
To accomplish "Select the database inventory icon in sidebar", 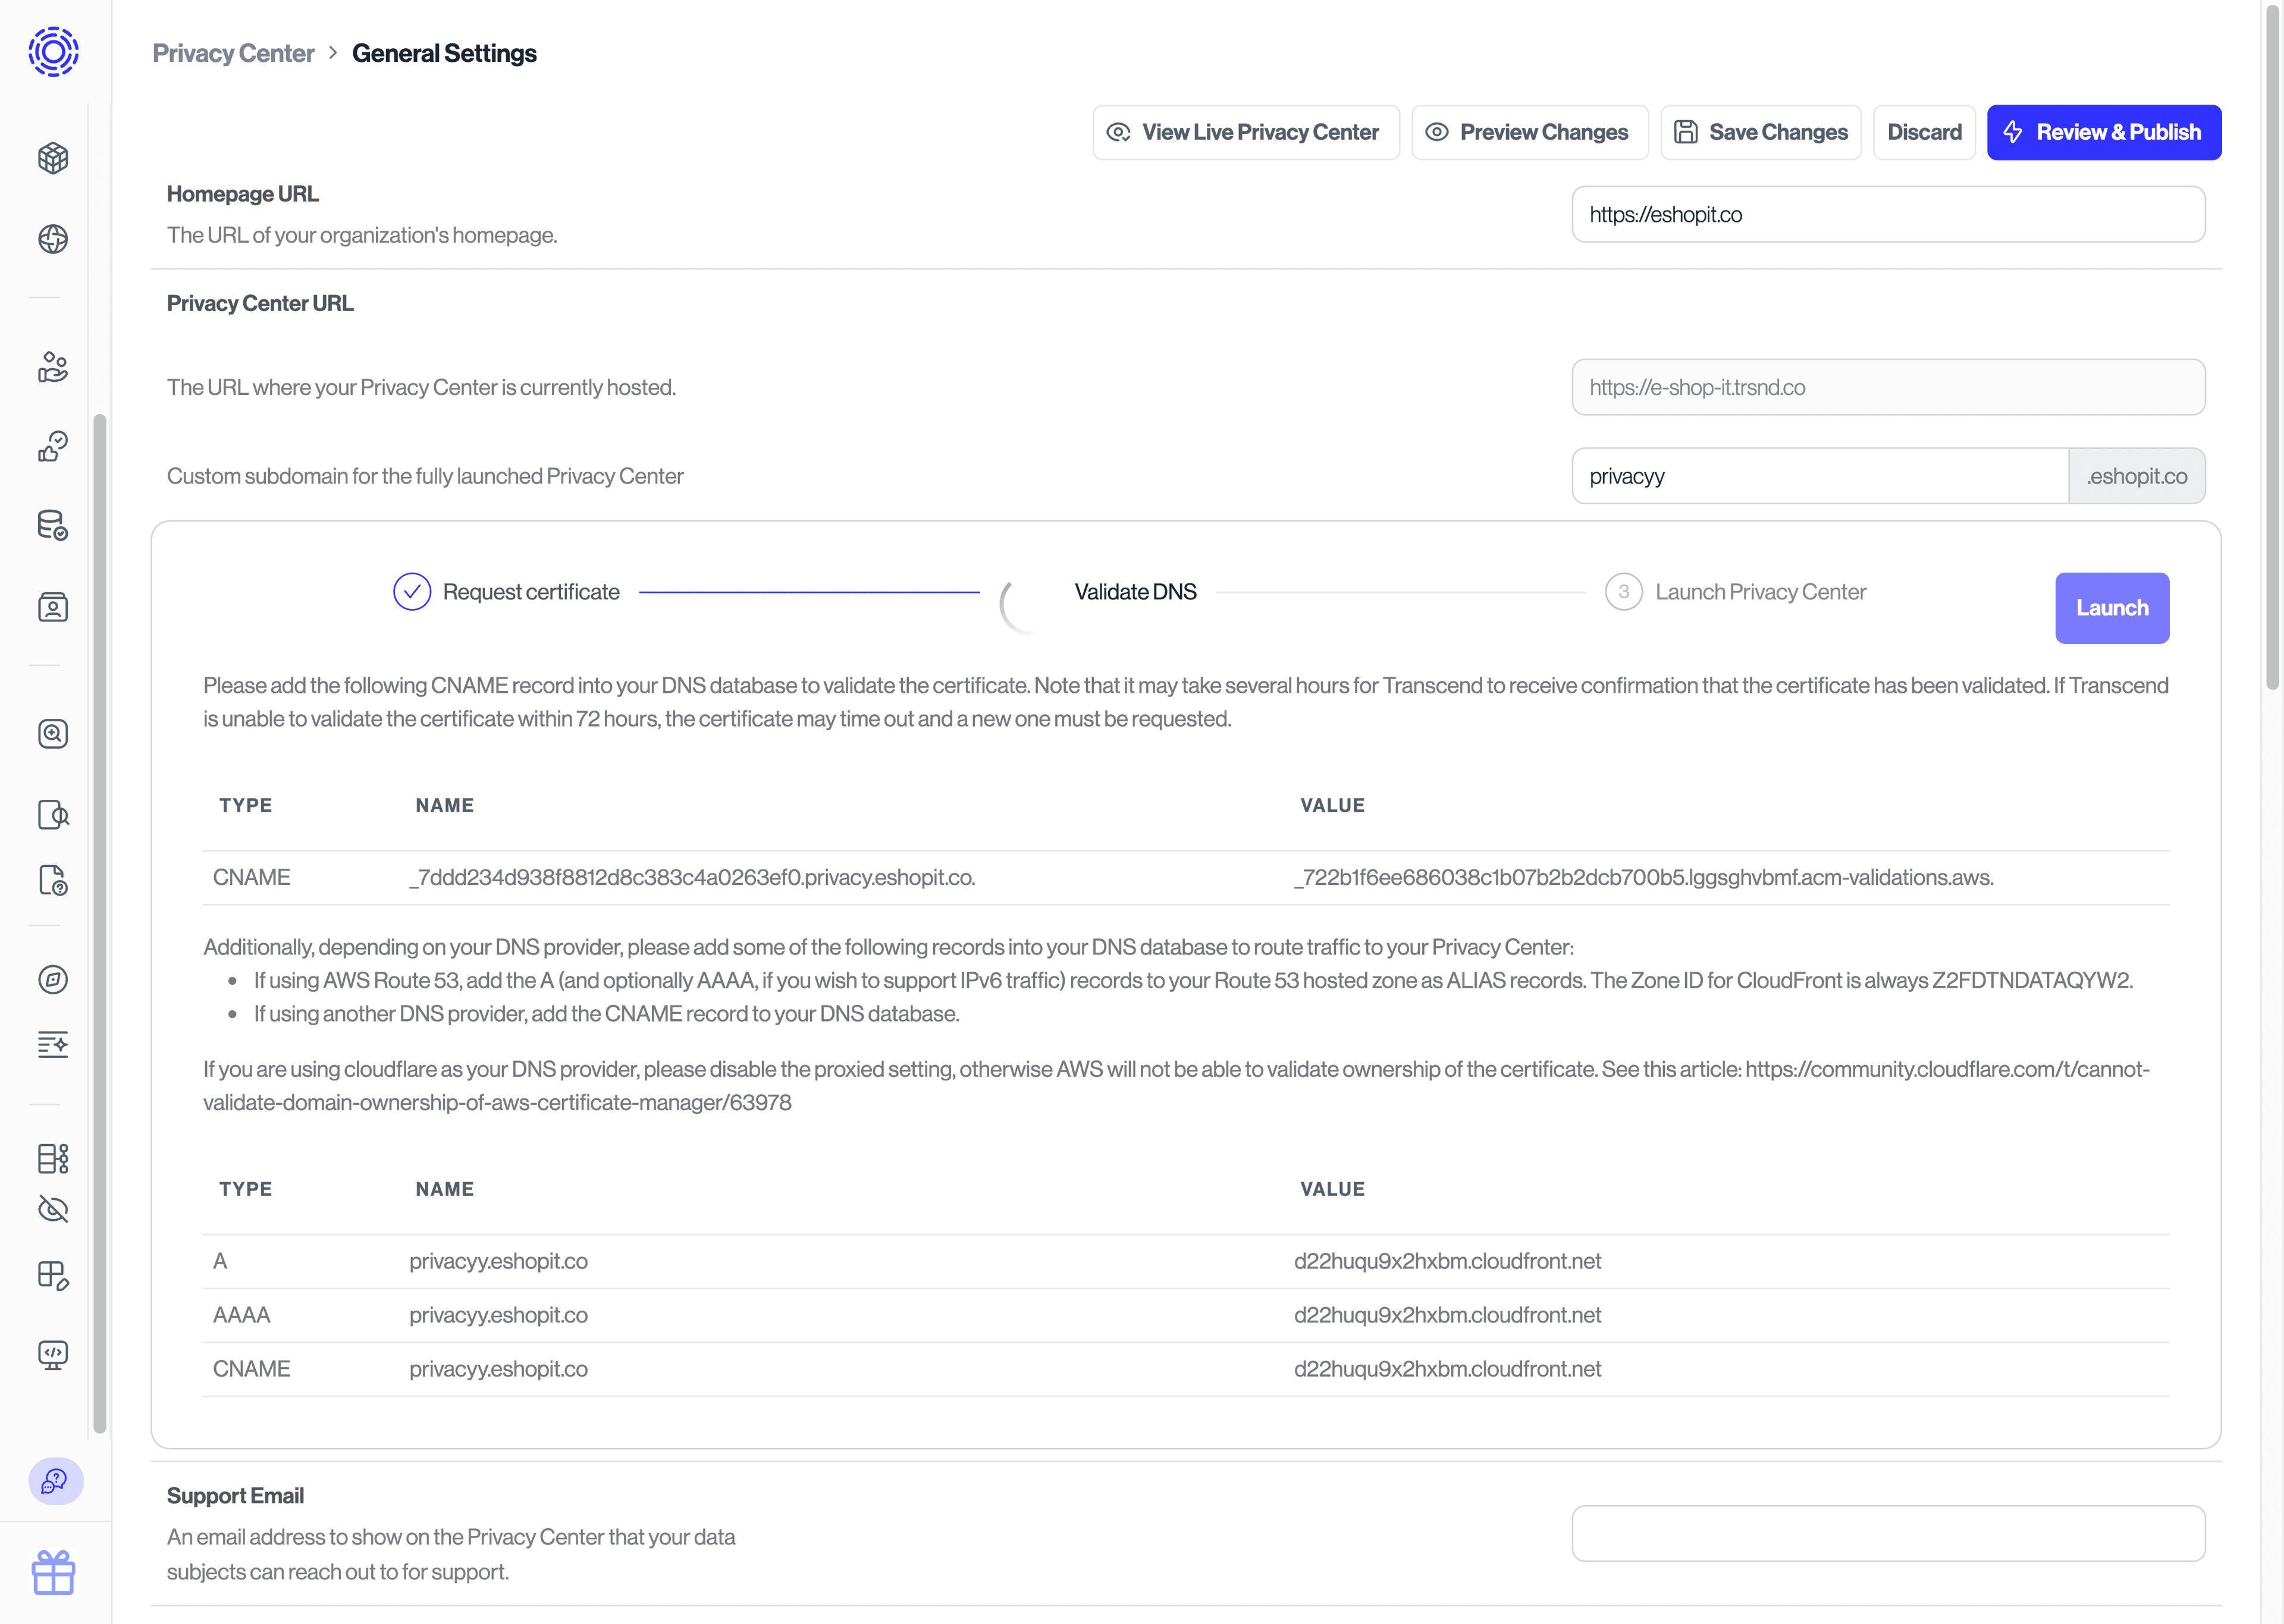I will coord(52,525).
